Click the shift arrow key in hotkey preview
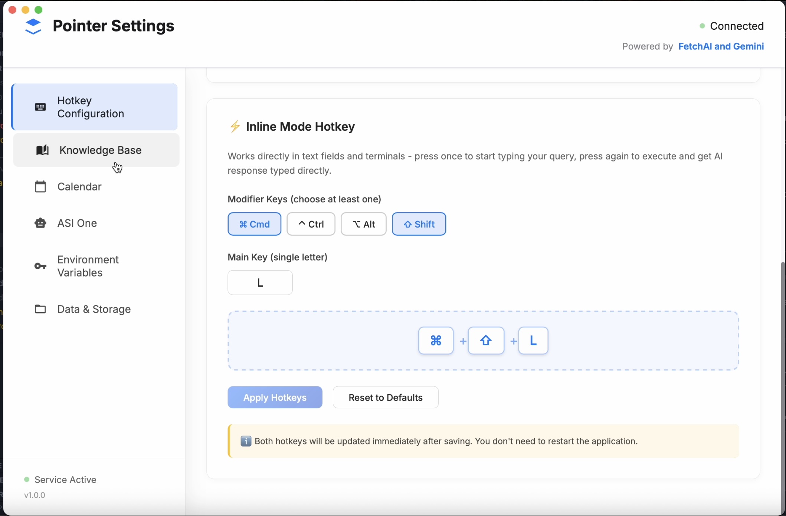 [486, 340]
